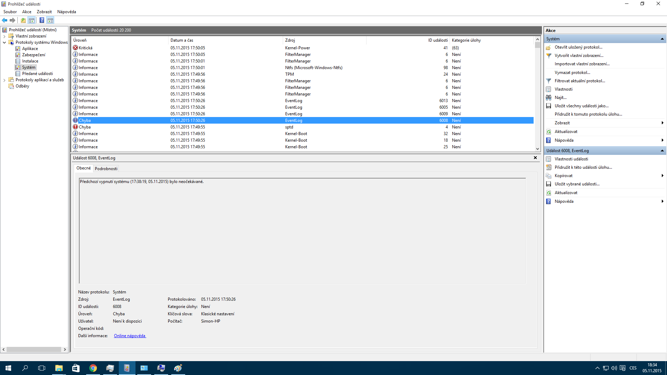Screen dimensions: 667x375
Task: Click the Filtrovat aktuální protokol filter icon
Action: pos(549,81)
